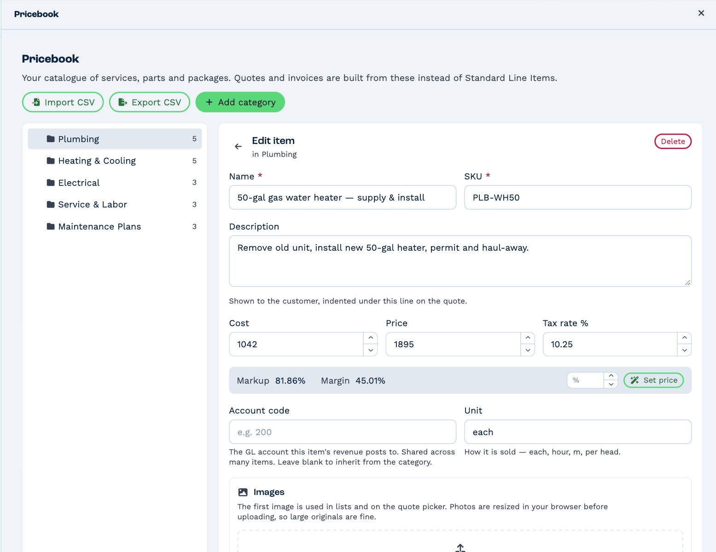Decrease the Cost value with the down arrow
The width and height of the screenshot is (716, 552).
(371, 350)
